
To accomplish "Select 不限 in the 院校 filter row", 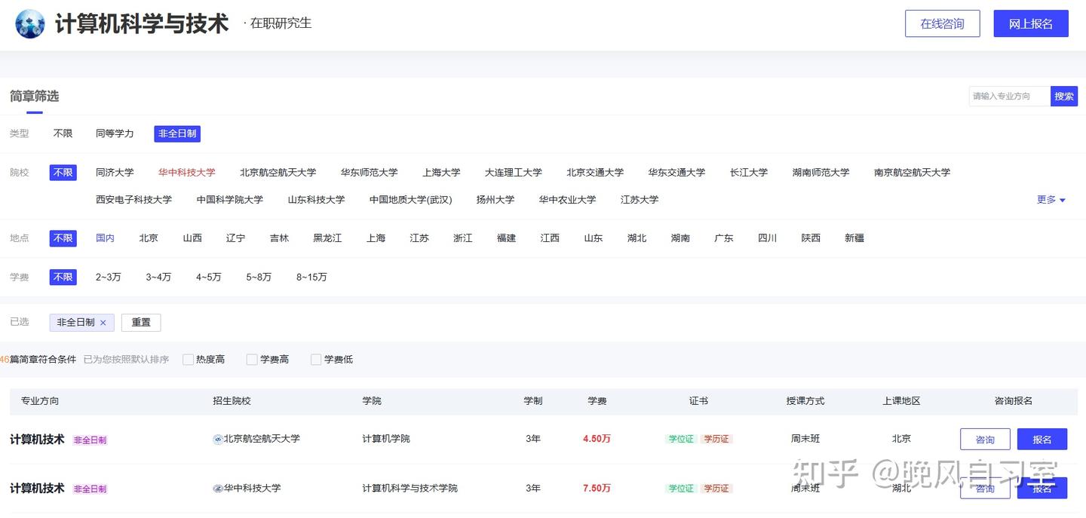I will [x=63, y=173].
